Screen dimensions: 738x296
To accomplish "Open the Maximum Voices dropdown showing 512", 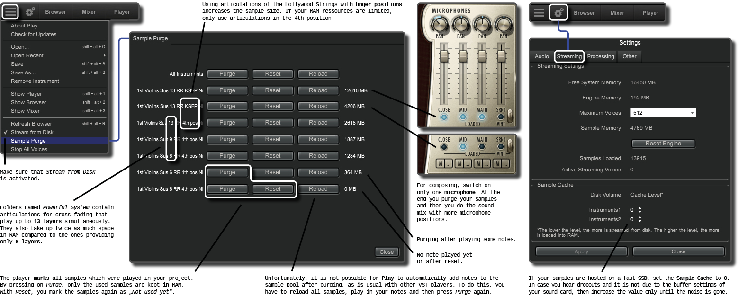I will (663, 113).
